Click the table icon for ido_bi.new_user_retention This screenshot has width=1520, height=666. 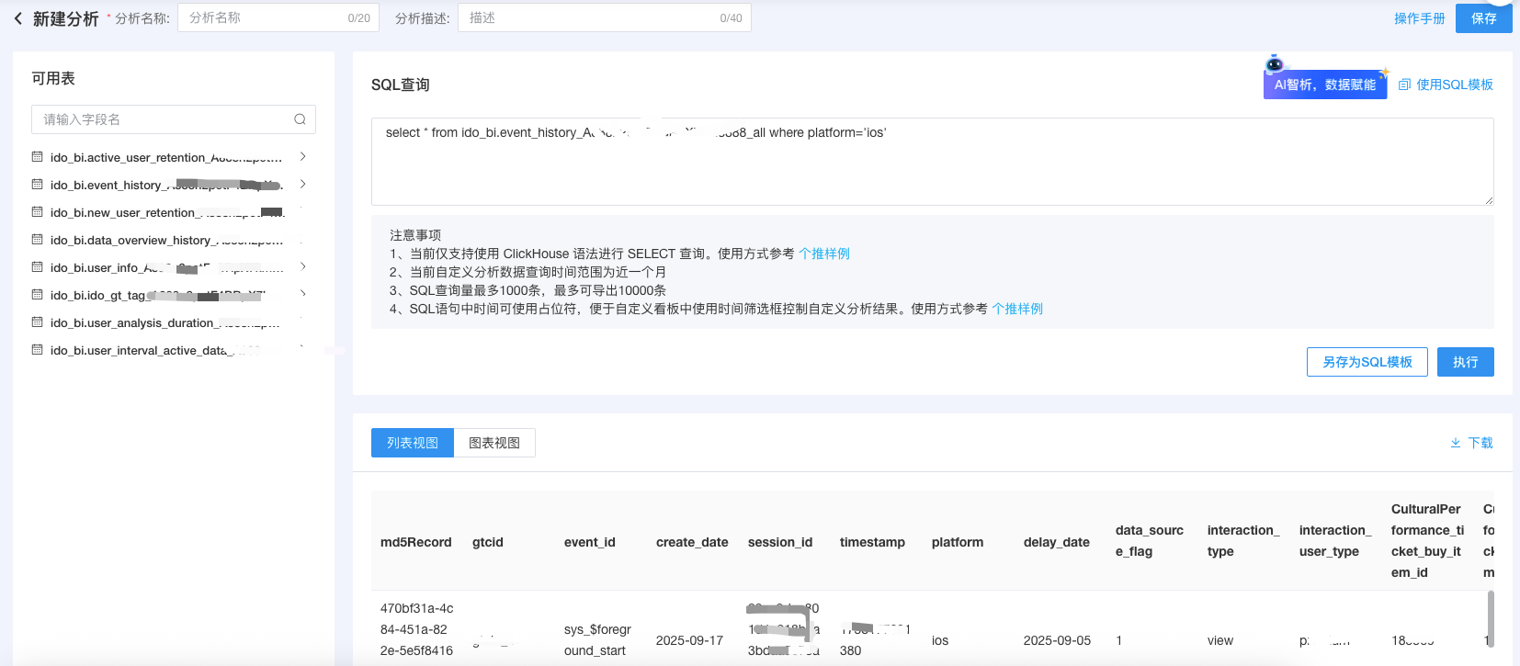coord(38,212)
